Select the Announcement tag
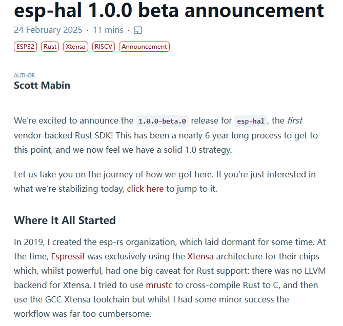Screen dimensions: 343x326 click(x=144, y=47)
